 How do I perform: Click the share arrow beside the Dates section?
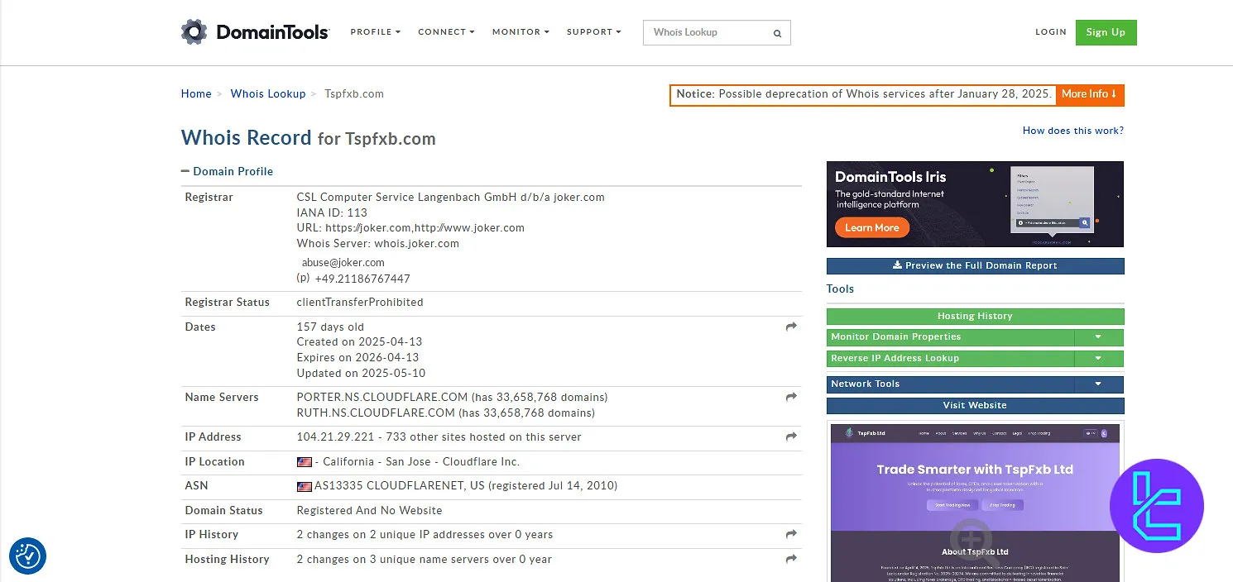[790, 327]
